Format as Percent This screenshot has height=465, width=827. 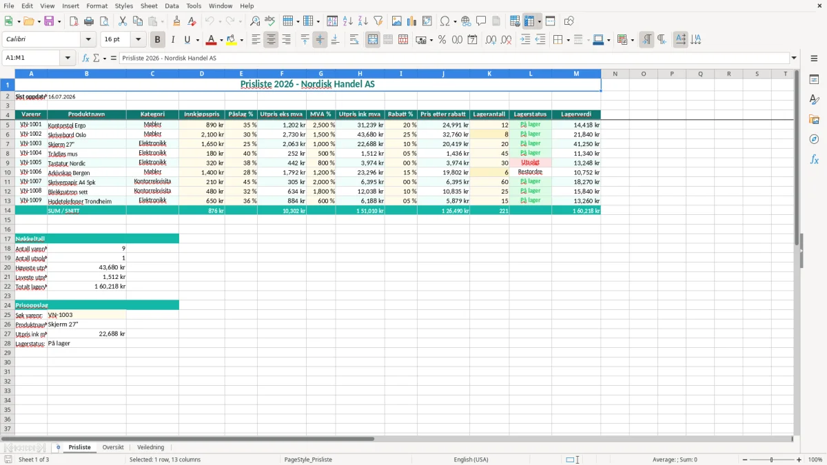[x=442, y=40]
